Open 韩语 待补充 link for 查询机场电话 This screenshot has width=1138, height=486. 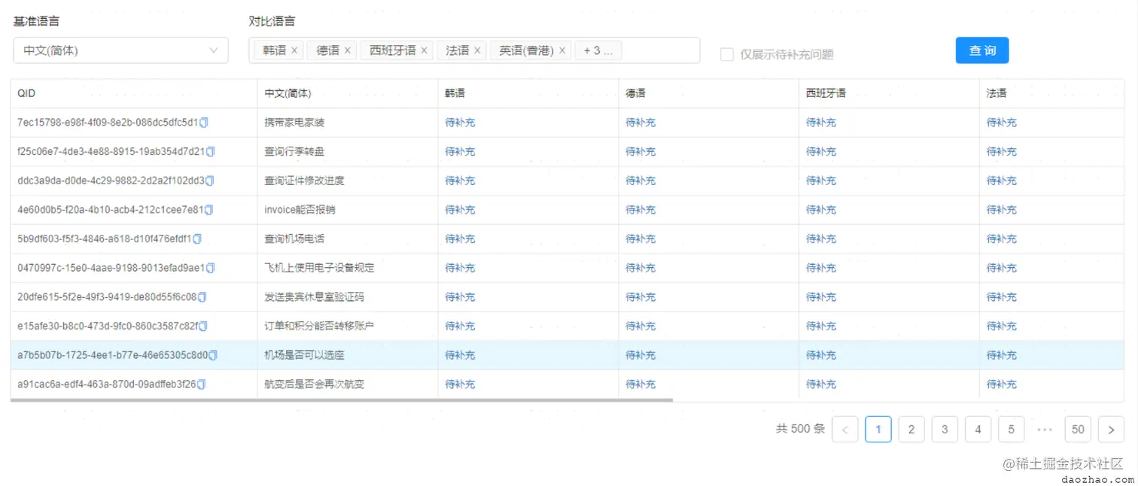click(460, 239)
